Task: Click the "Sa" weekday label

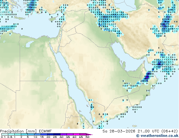Action: point(105,131)
